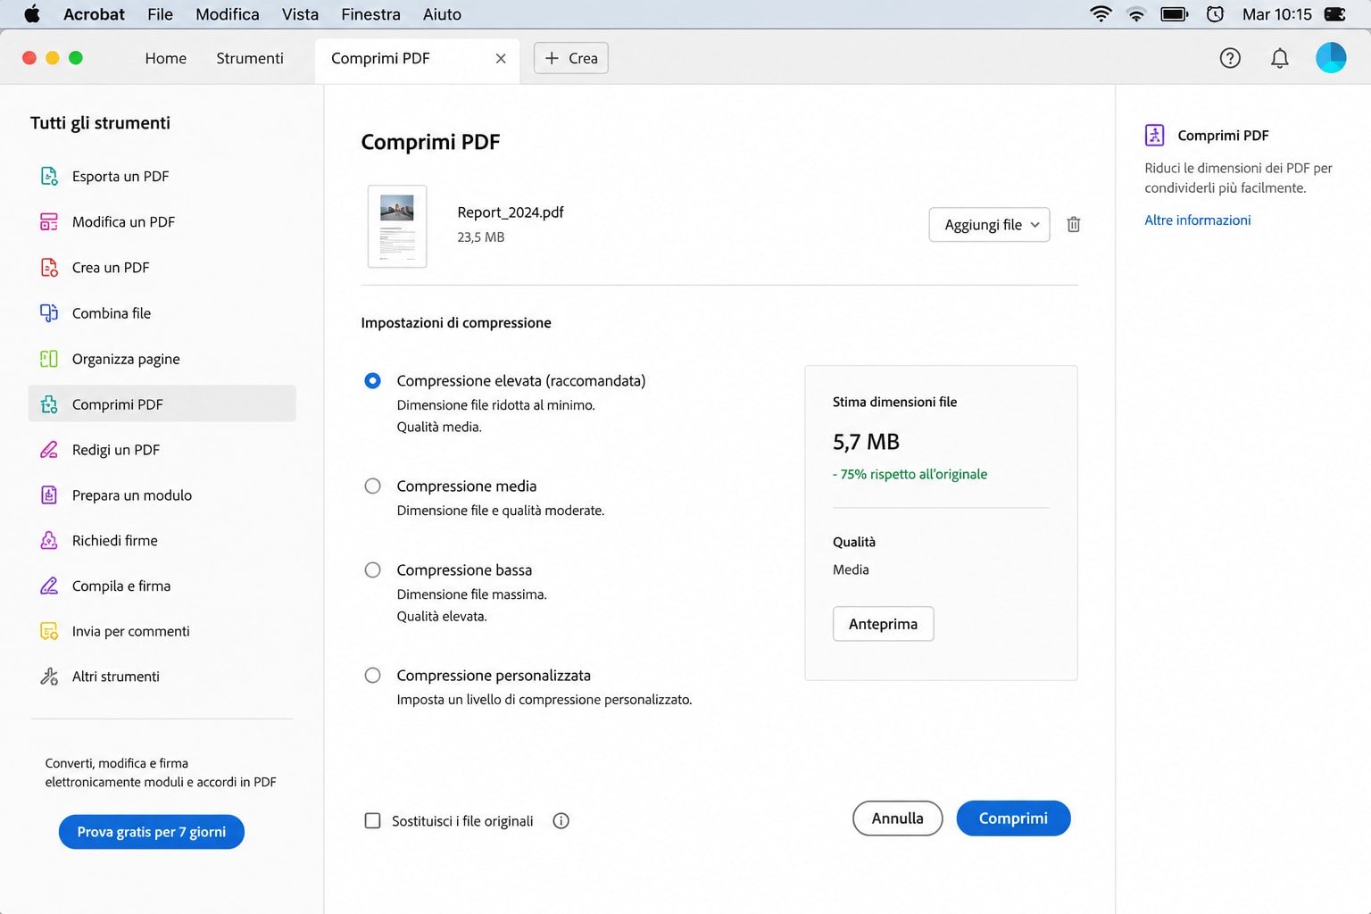
Task: Switch to the Strumenti tab
Action: point(250,58)
